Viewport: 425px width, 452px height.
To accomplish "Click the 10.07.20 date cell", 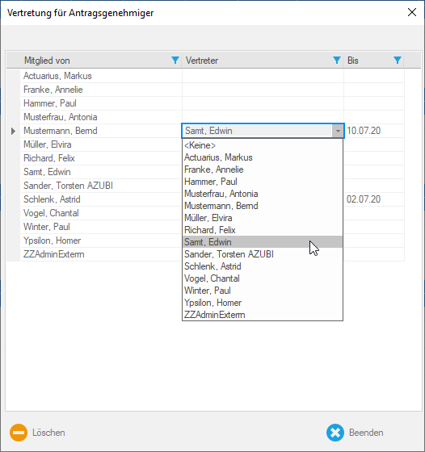I will point(374,131).
